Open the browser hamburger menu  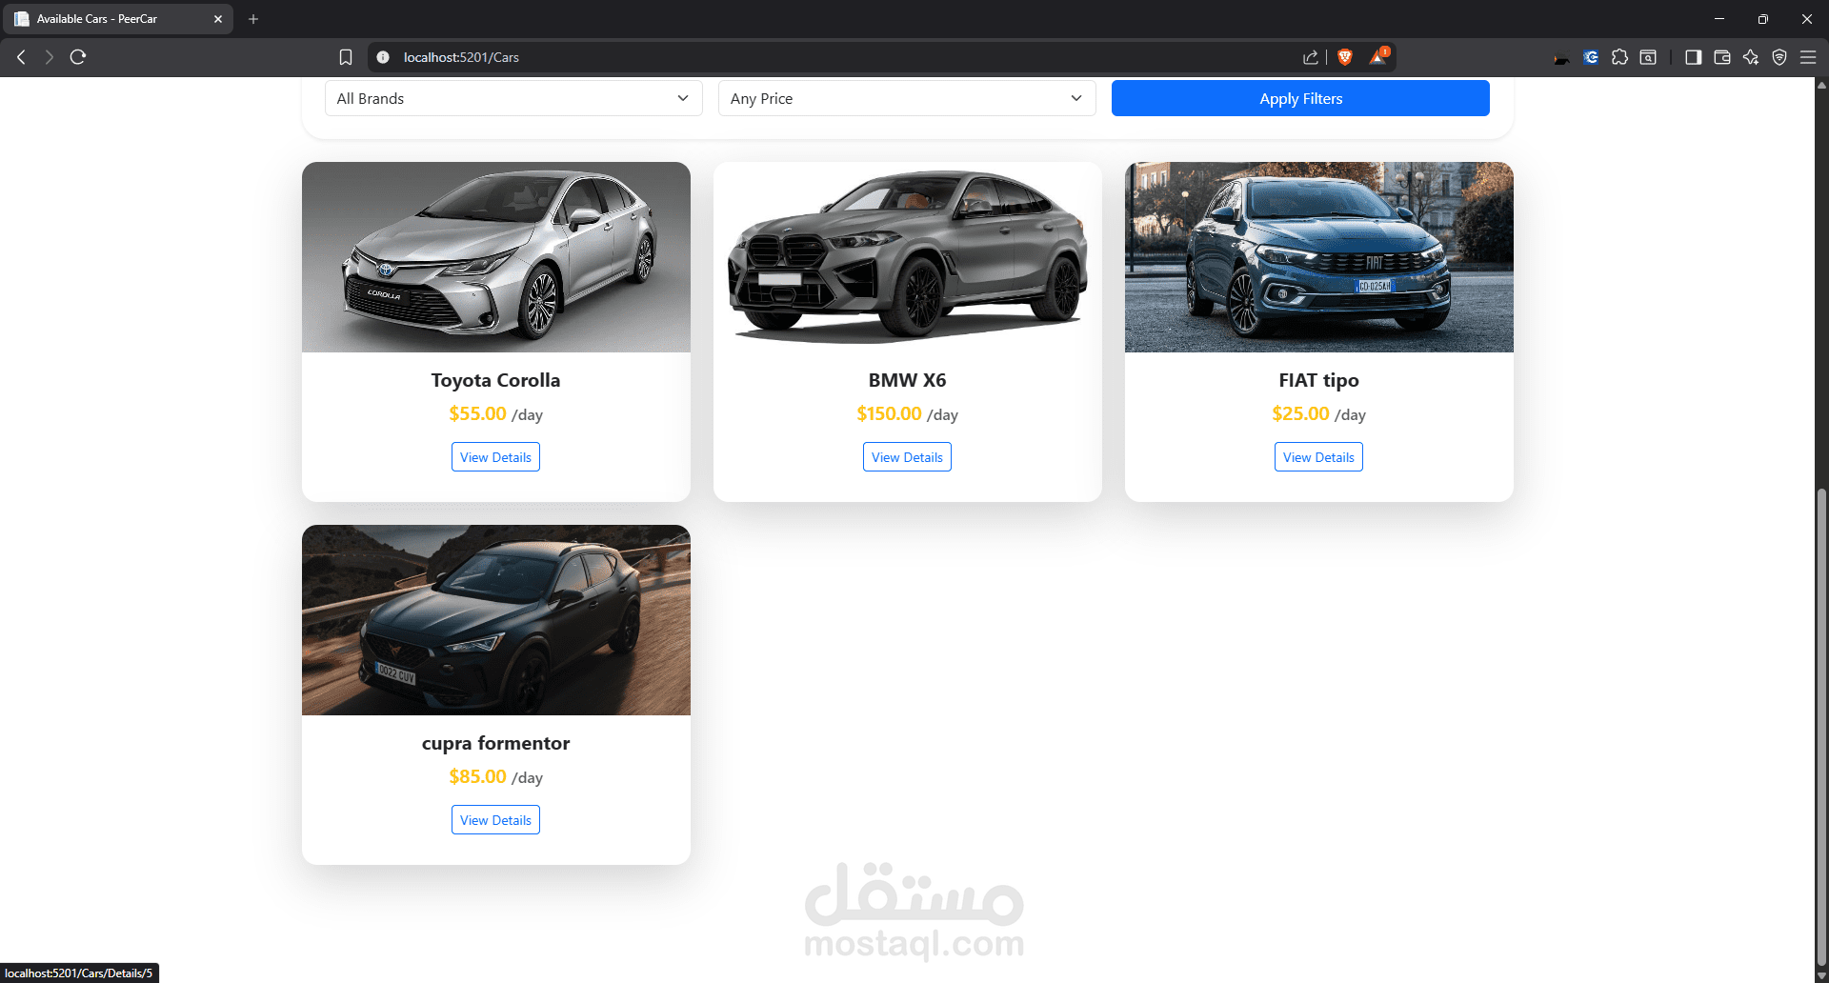coord(1808,57)
